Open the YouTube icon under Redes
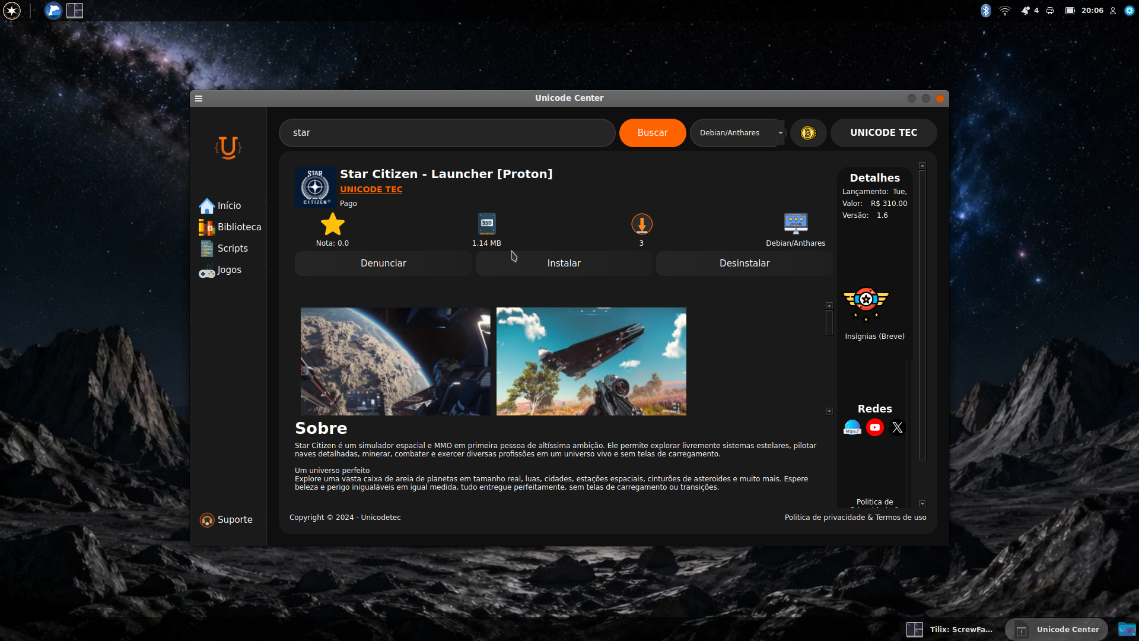 coord(875,427)
